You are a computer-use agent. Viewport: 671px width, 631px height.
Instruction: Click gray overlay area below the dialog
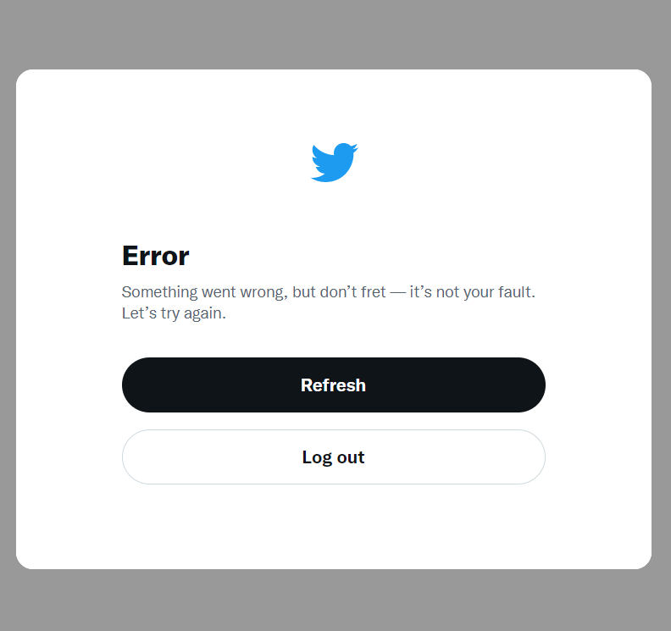click(334, 601)
